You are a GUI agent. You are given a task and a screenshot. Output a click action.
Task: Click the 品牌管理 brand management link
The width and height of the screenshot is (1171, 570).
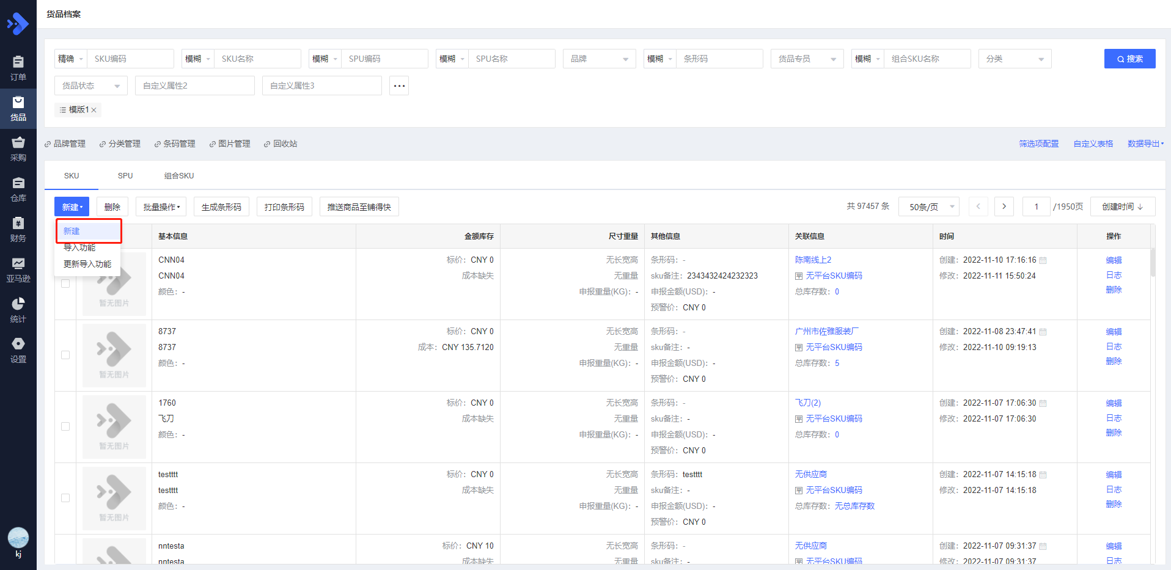click(65, 144)
